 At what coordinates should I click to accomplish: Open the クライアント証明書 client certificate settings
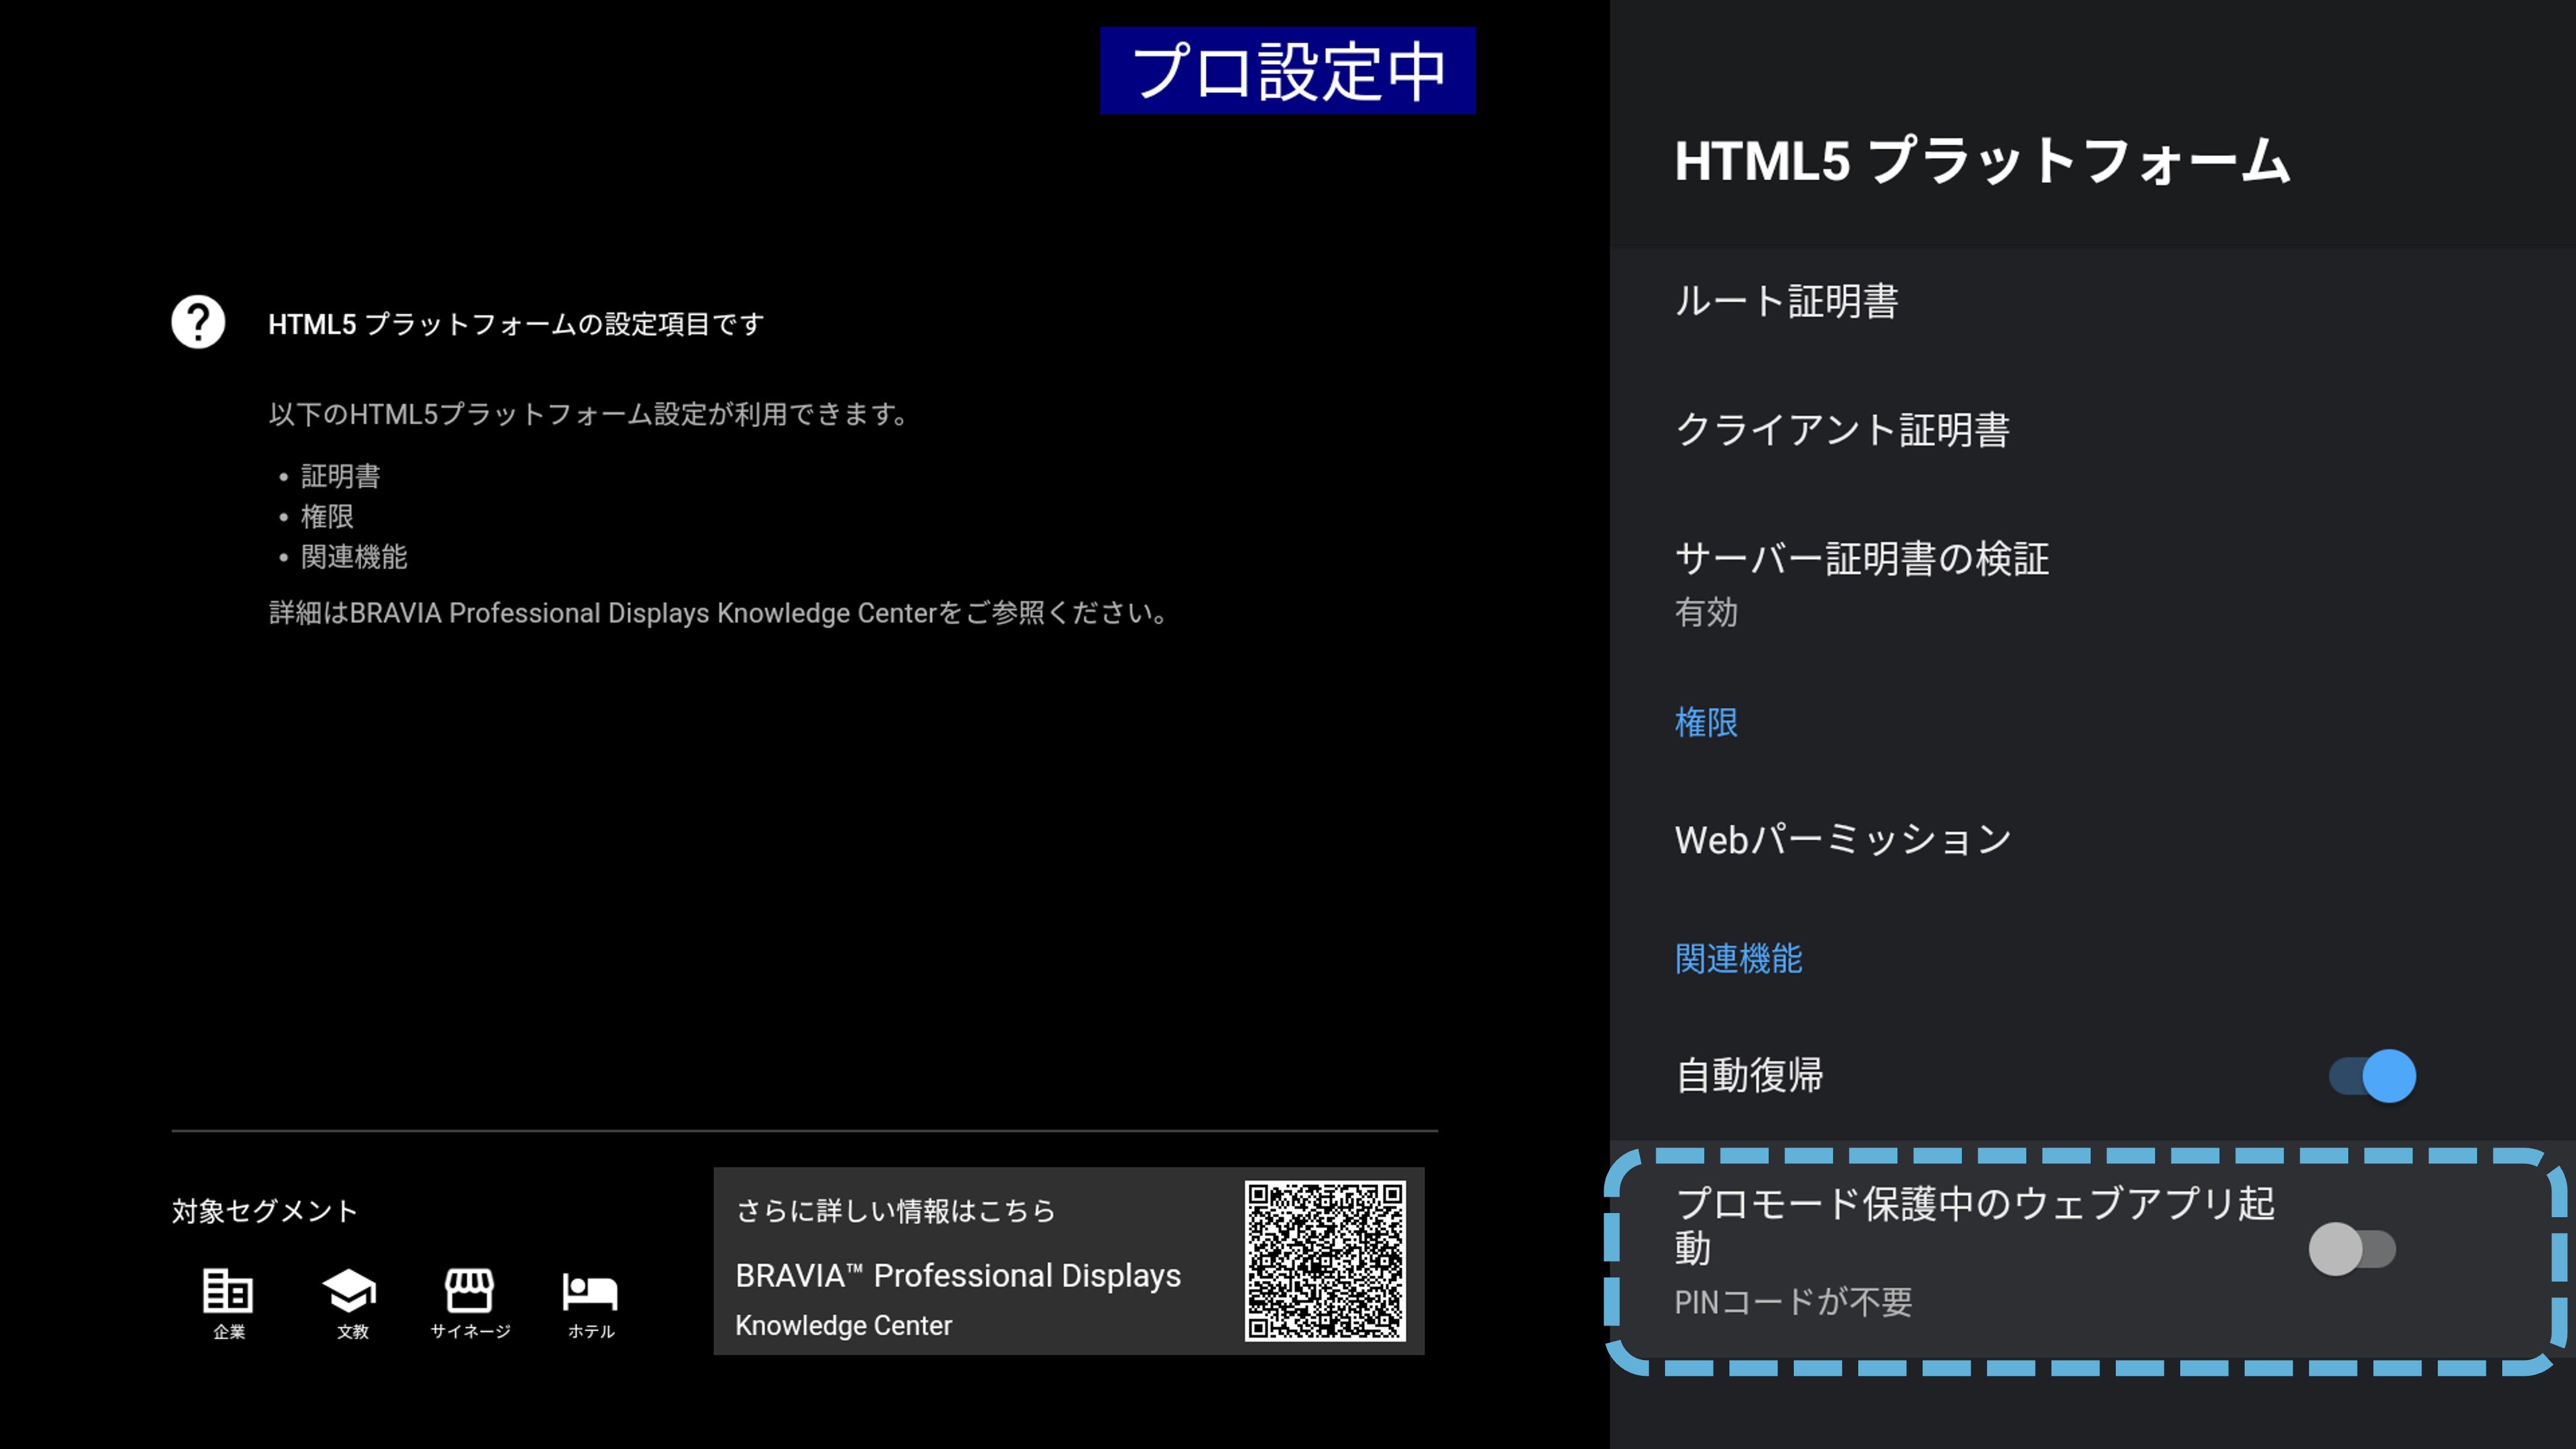tap(1842, 430)
